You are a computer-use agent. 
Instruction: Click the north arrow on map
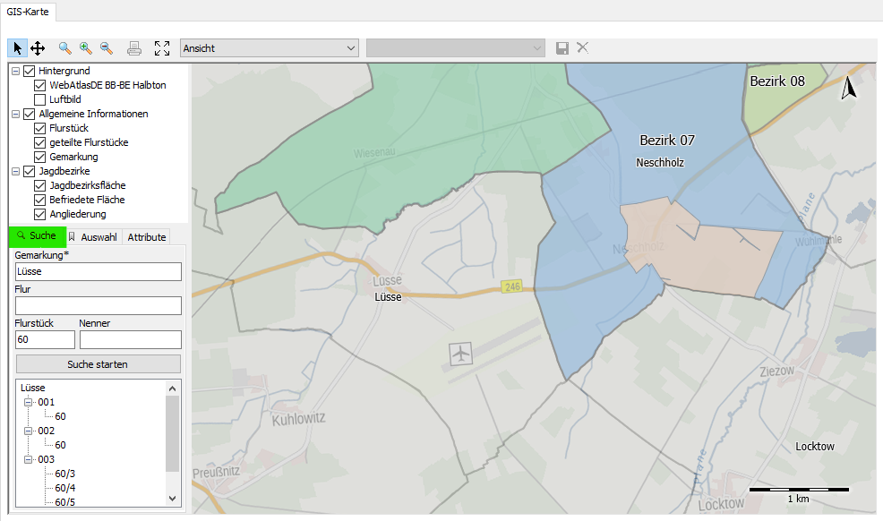pos(850,87)
